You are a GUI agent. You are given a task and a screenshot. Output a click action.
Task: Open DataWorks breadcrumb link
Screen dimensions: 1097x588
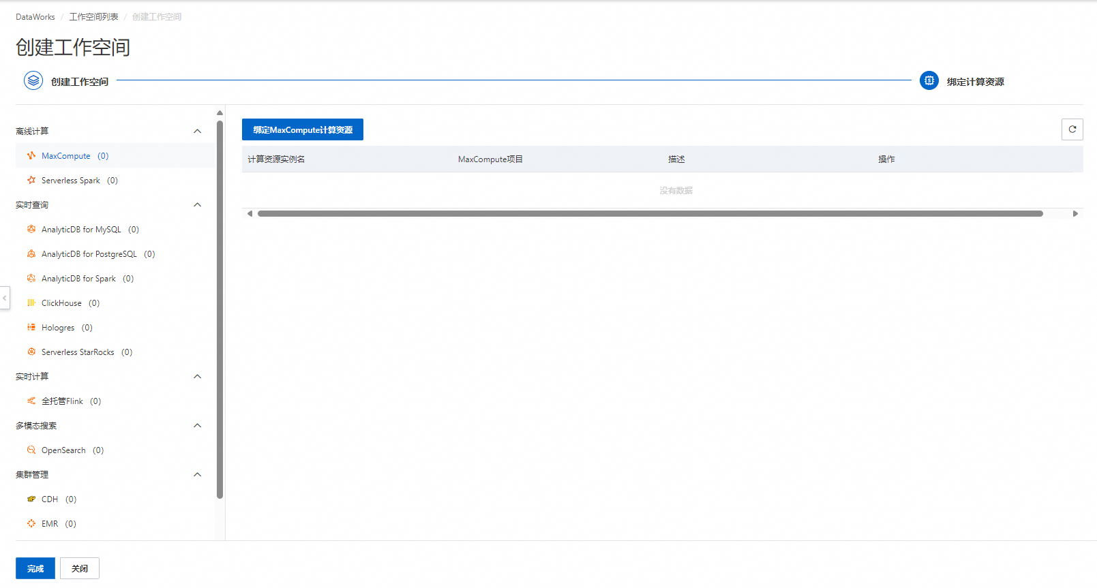pyautogui.click(x=35, y=17)
